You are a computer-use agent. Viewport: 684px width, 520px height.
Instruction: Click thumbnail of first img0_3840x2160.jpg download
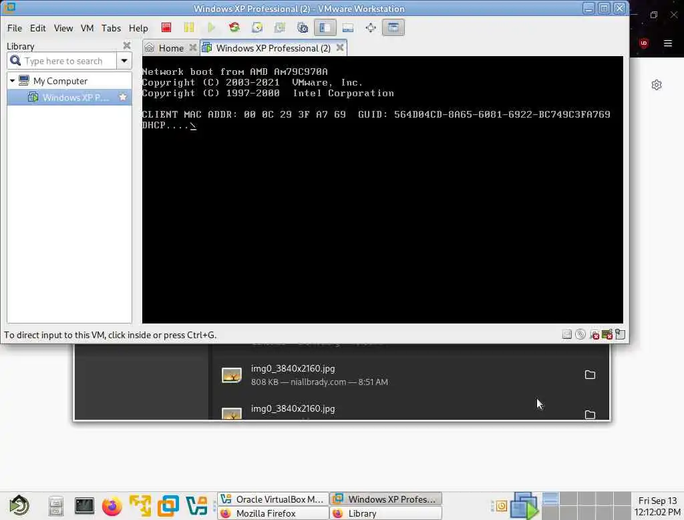(232, 374)
